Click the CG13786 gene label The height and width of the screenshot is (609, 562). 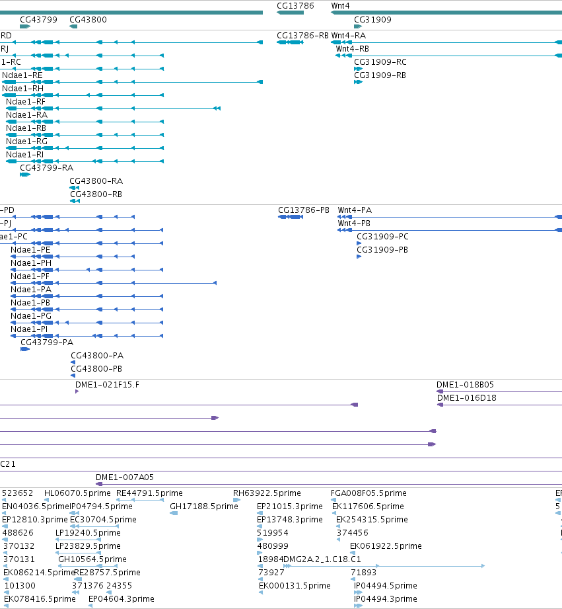pyautogui.click(x=295, y=6)
